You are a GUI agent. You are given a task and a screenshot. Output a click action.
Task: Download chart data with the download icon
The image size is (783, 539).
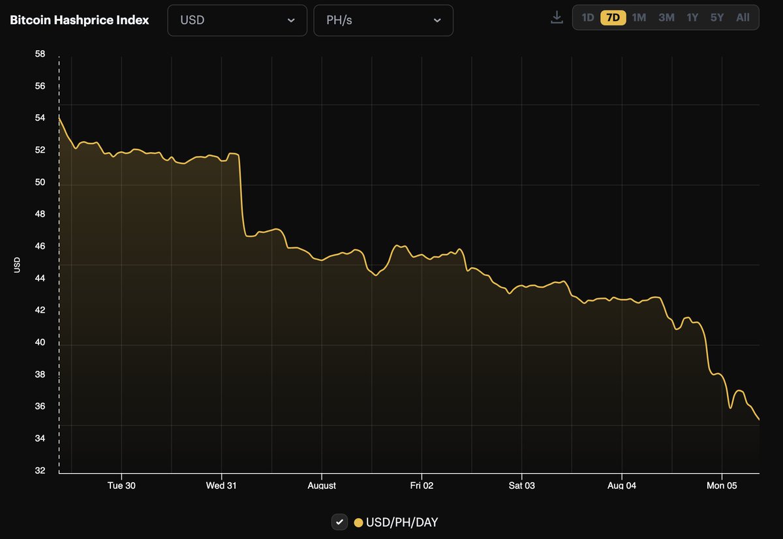point(557,18)
